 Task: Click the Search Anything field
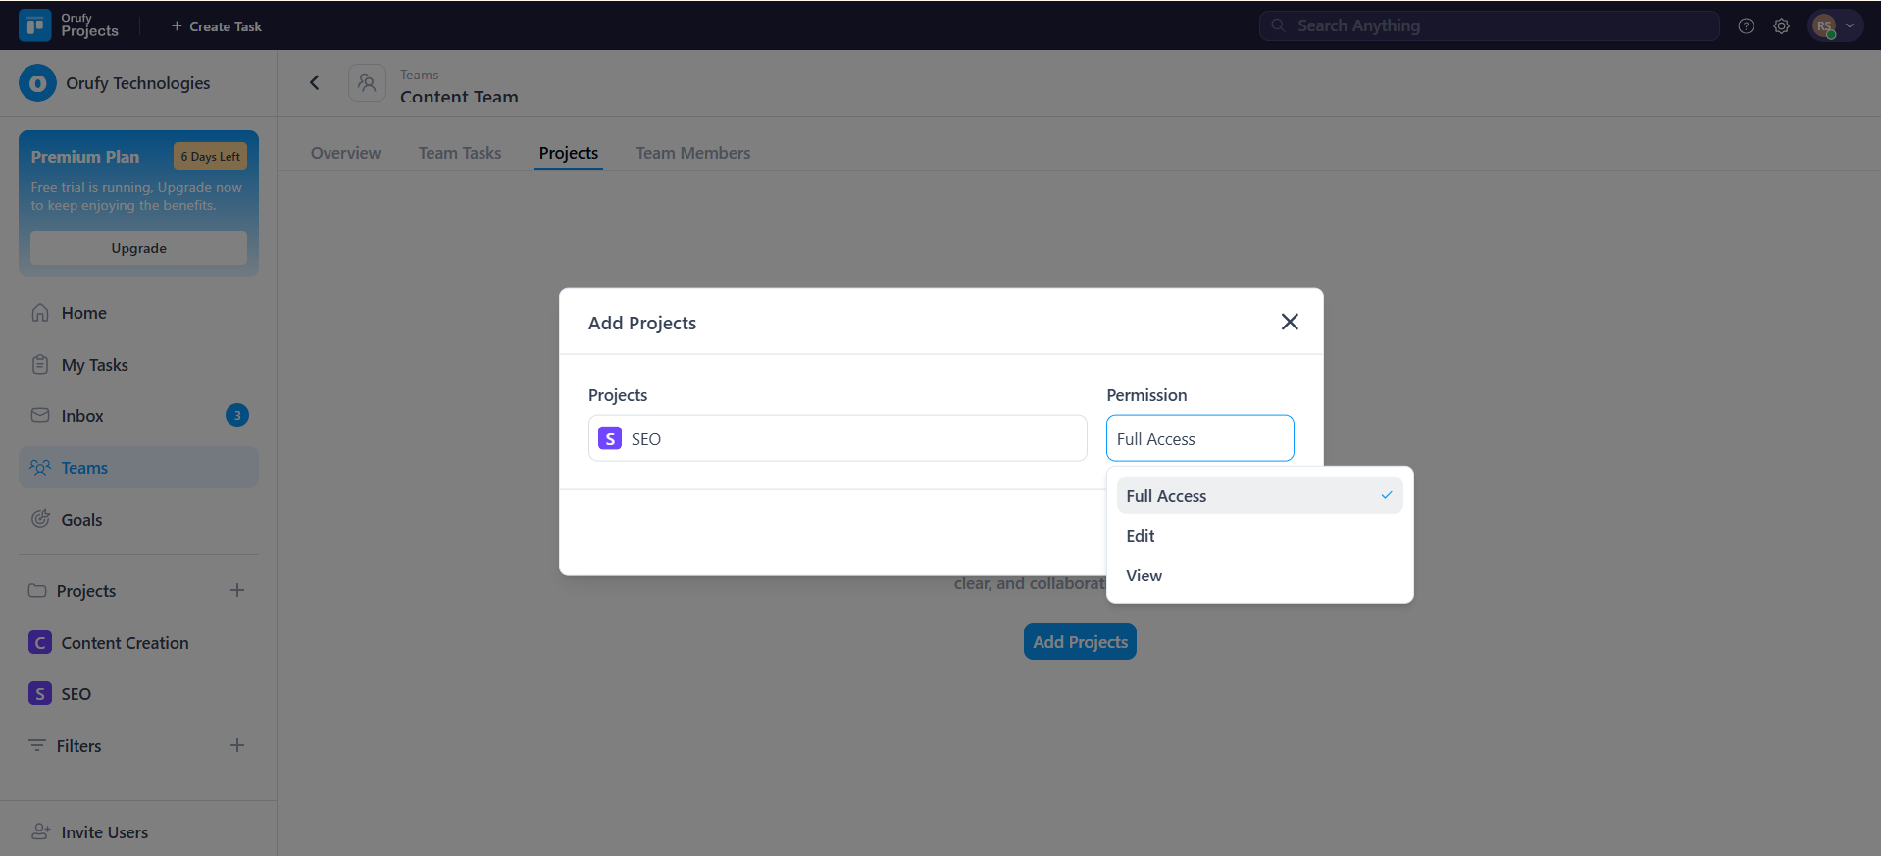(x=1489, y=26)
